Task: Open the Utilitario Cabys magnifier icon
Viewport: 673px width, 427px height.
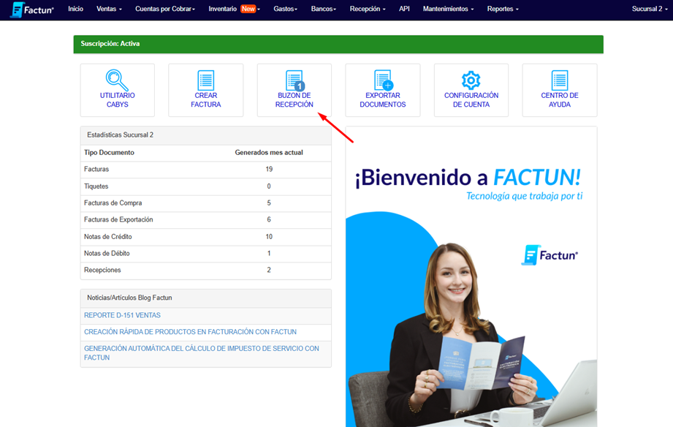Action: [117, 80]
